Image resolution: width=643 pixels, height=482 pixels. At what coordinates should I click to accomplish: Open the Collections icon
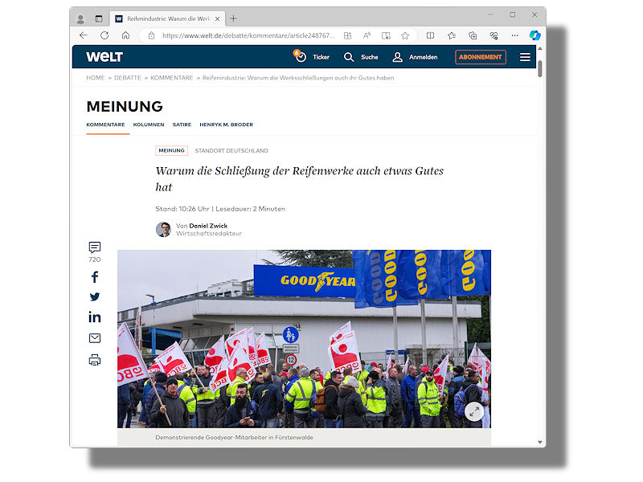tap(473, 35)
